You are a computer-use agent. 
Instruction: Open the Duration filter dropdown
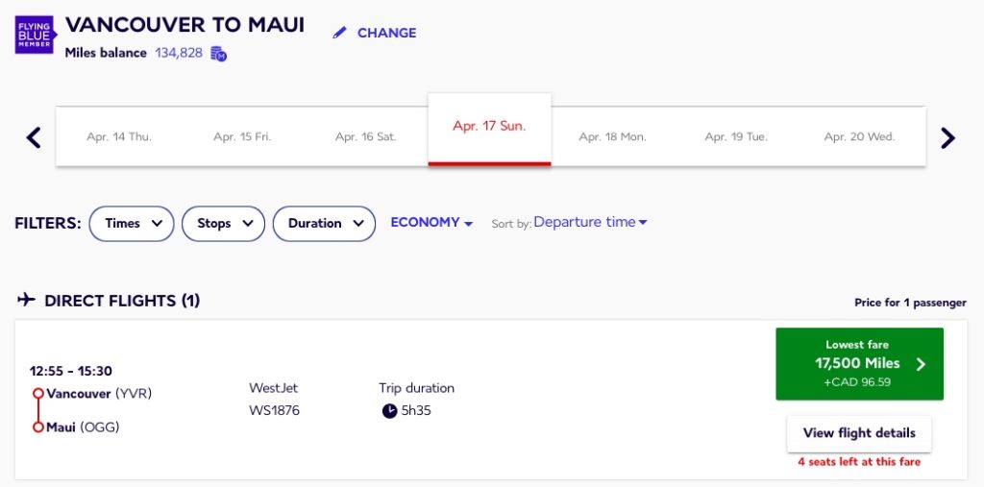[324, 224]
